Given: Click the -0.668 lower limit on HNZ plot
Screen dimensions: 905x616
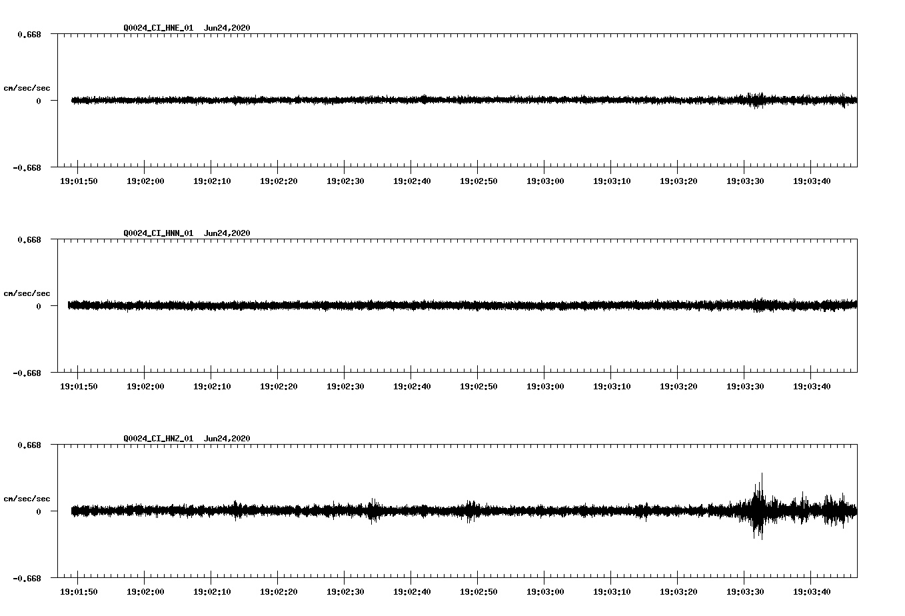Looking at the screenshot, I should (27, 578).
